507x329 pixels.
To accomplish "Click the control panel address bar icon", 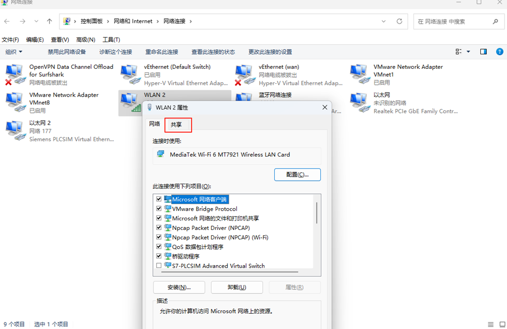I will [x=67, y=21].
